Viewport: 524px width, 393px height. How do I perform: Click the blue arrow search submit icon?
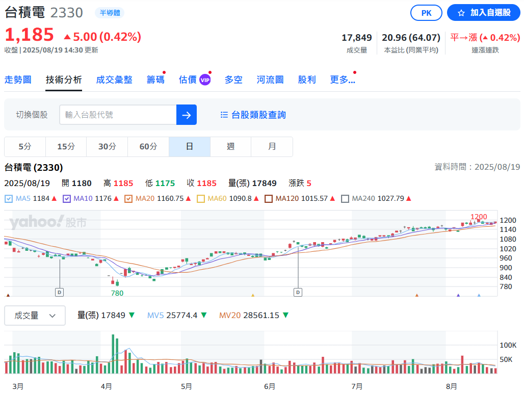(x=186, y=115)
